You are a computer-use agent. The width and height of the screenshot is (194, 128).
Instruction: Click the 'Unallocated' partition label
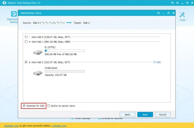[x=51, y=68]
